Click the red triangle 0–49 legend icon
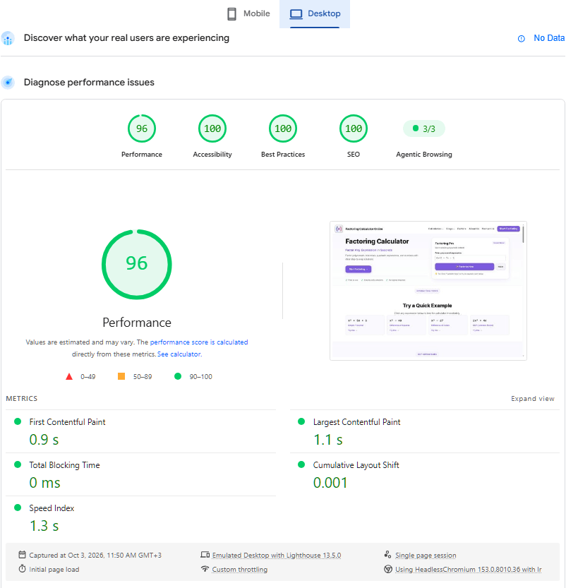This screenshot has width=566, height=588. pyautogui.click(x=69, y=376)
